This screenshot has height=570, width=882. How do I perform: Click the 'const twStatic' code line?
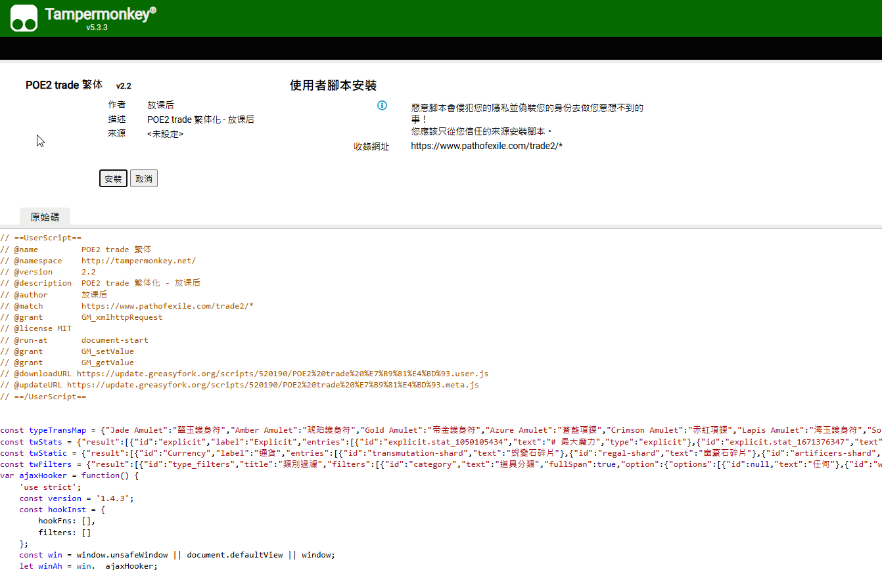(x=441, y=453)
